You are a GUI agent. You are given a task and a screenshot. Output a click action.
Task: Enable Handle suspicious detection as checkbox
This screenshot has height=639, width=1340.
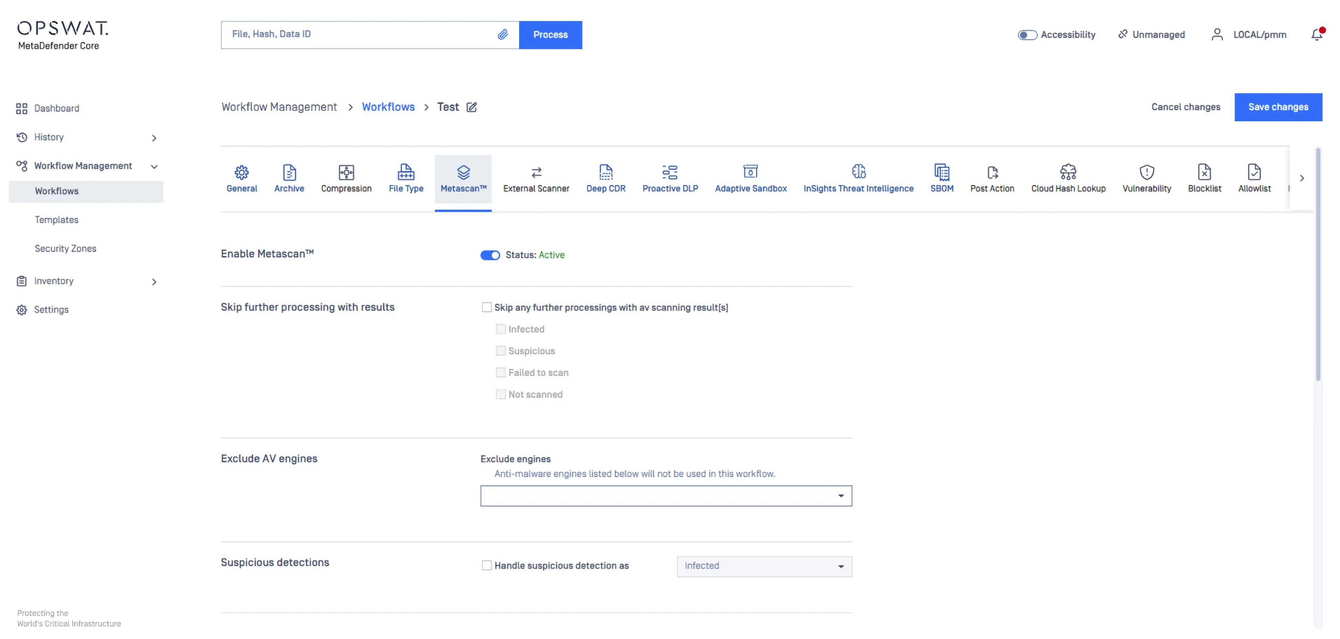[486, 566]
